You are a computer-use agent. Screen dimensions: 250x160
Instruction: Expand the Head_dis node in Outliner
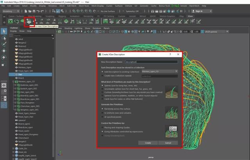click(13, 152)
